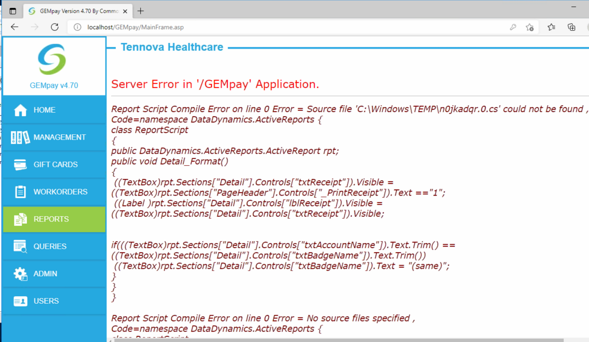Open the Collections icon in toolbar
Viewport: 589px width, 342px height.
click(x=571, y=27)
